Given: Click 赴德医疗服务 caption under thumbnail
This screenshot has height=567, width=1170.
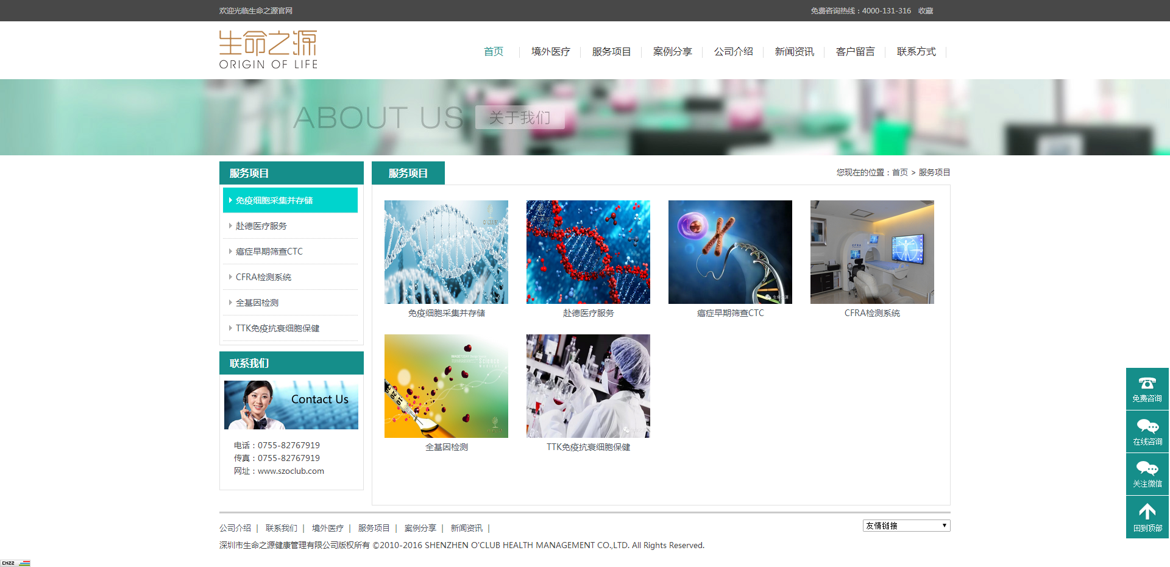Looking at the screenshot, I should coord(588,313).
